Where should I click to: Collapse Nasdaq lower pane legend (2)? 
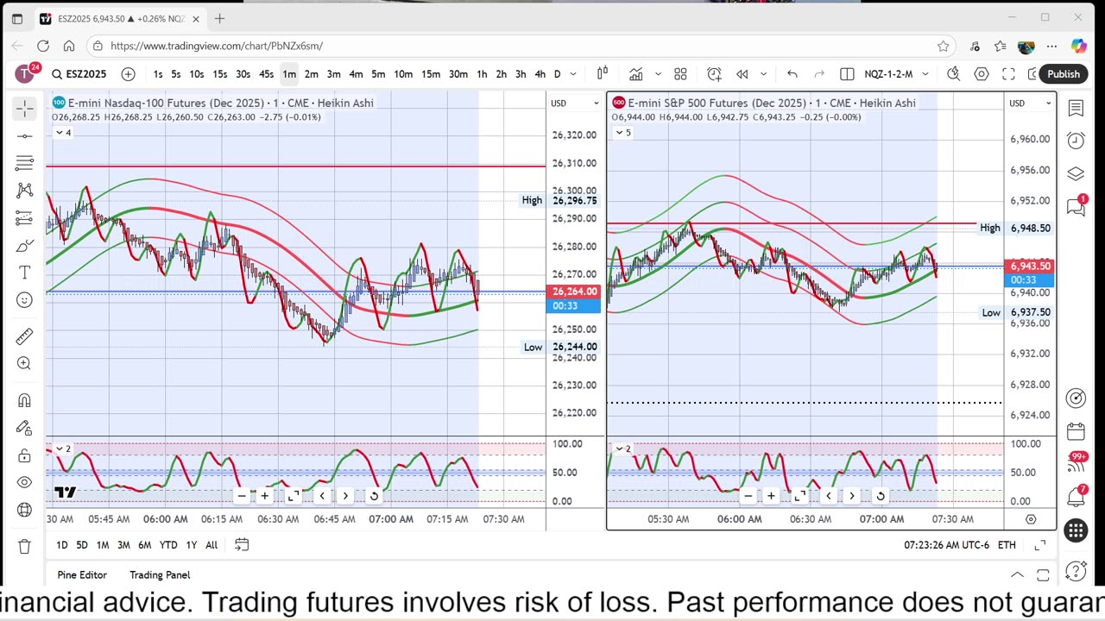pos(63,449)
